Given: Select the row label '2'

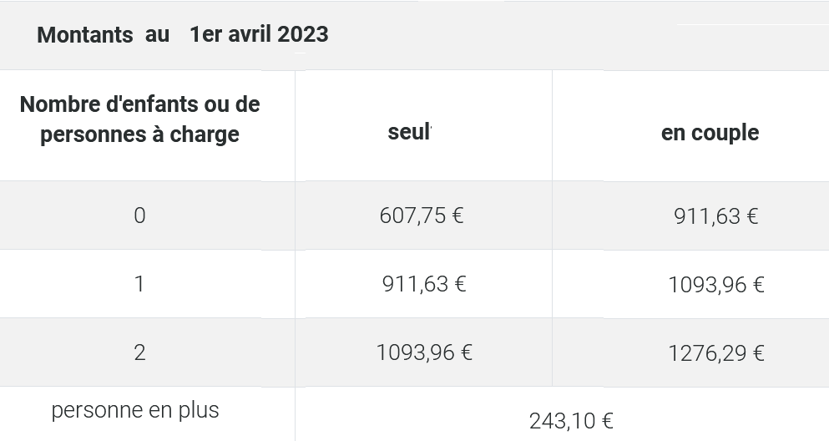Looking at the screenshot, I should pos(139,352).
